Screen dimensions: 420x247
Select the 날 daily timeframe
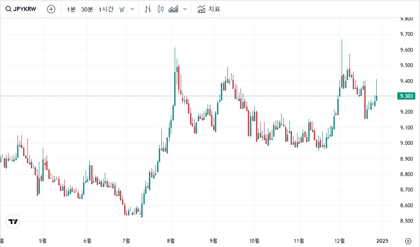(x=122, y=9)
